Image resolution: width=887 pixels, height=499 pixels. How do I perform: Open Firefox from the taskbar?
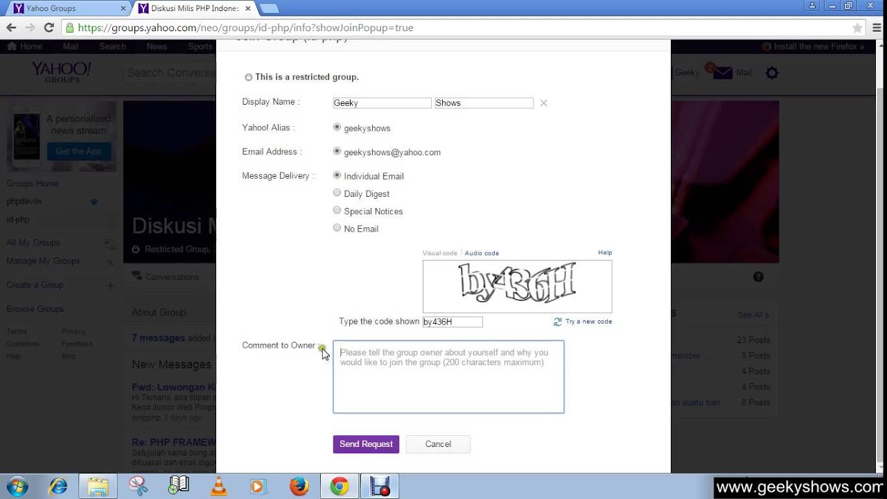299,486
